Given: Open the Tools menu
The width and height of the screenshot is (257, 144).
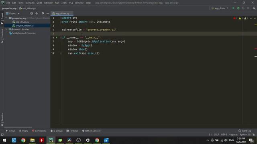Looking at the screenshot, I should 64,3.
